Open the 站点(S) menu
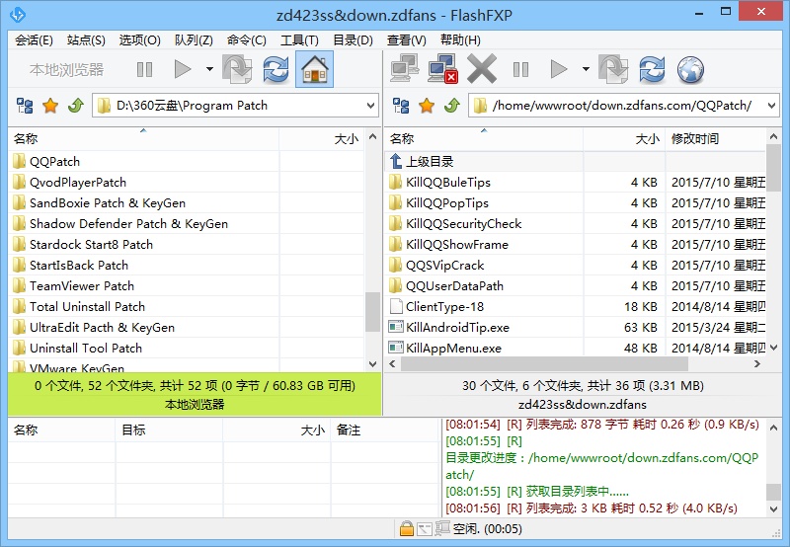The image size is (790, 547). click(x=86, y=39)
